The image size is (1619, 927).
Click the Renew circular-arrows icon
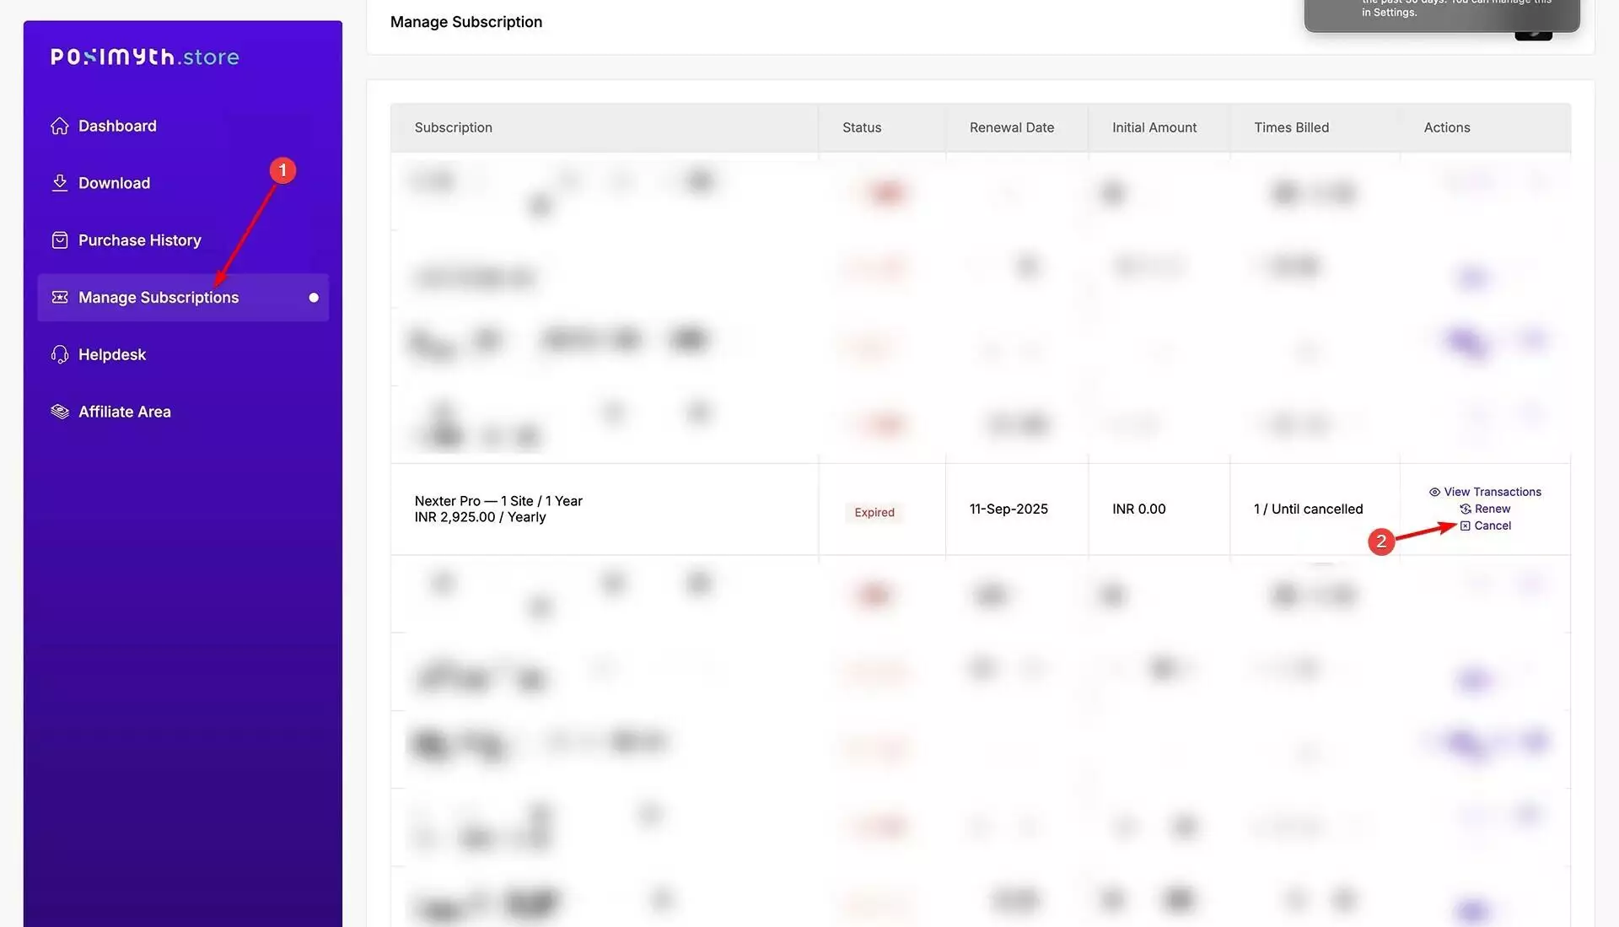pos(1465,509)
